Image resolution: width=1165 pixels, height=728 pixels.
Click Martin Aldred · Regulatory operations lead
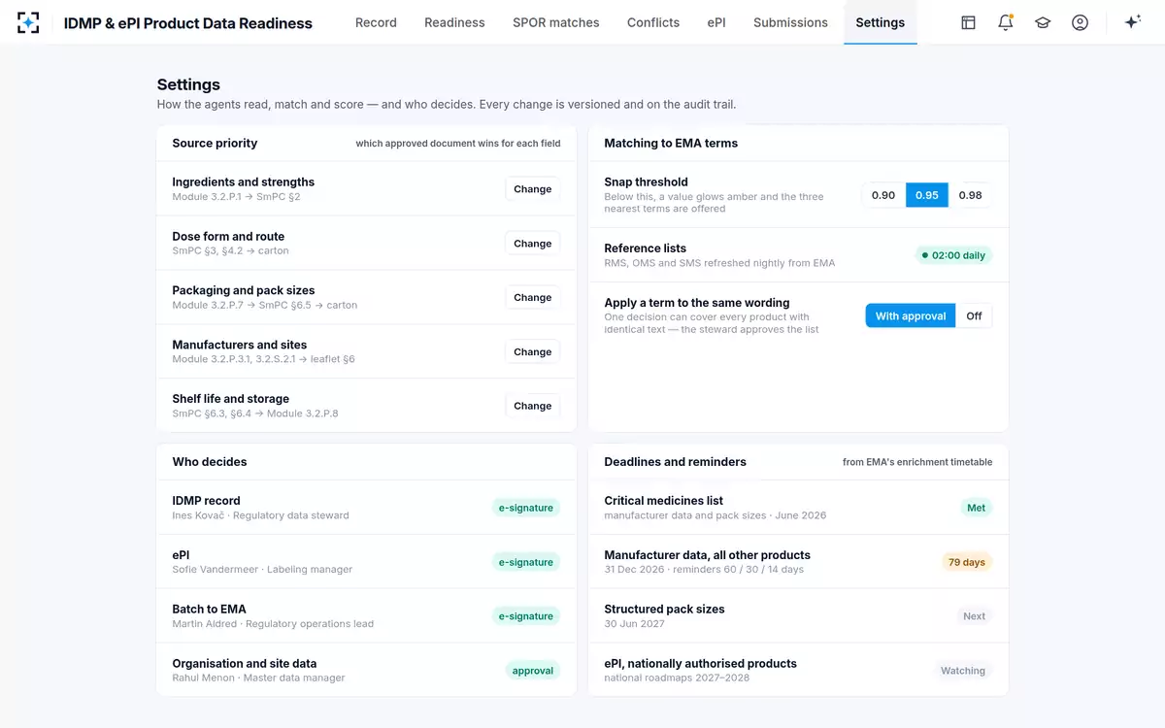point(273,624)
